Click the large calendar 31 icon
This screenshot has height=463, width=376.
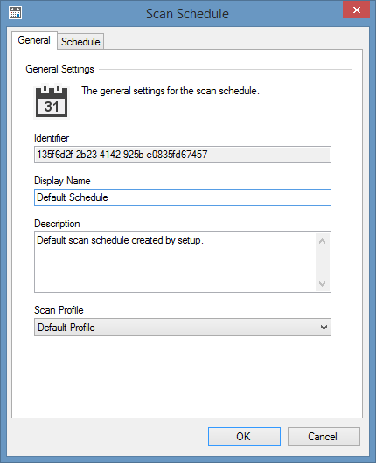coord(52,102)
